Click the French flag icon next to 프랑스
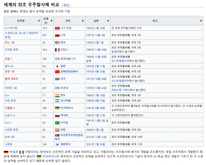Viewport: 206px width, 165px height. (57, 50)
